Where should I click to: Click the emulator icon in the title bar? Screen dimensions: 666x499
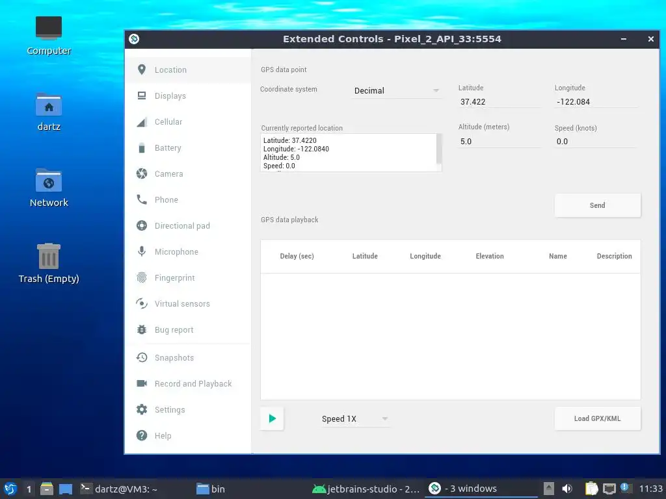click(134, 39)
